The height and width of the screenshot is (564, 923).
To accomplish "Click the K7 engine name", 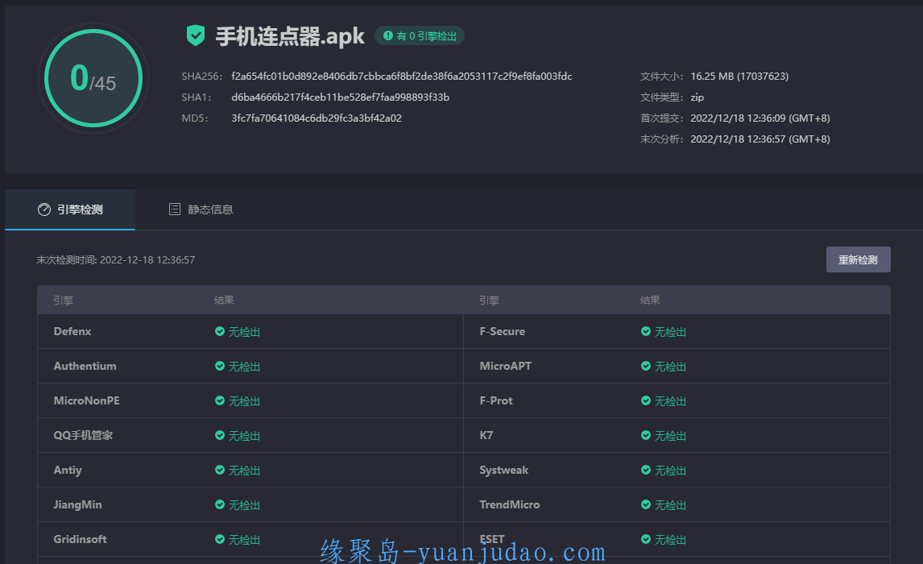I will [486, 436].
